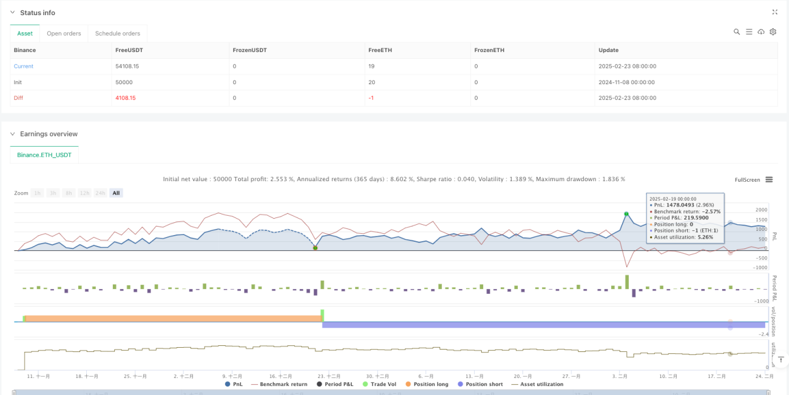This screenshot has height=395, width=789.
Task: Open the table settings gear icon
Action: (x=773, y=32)
